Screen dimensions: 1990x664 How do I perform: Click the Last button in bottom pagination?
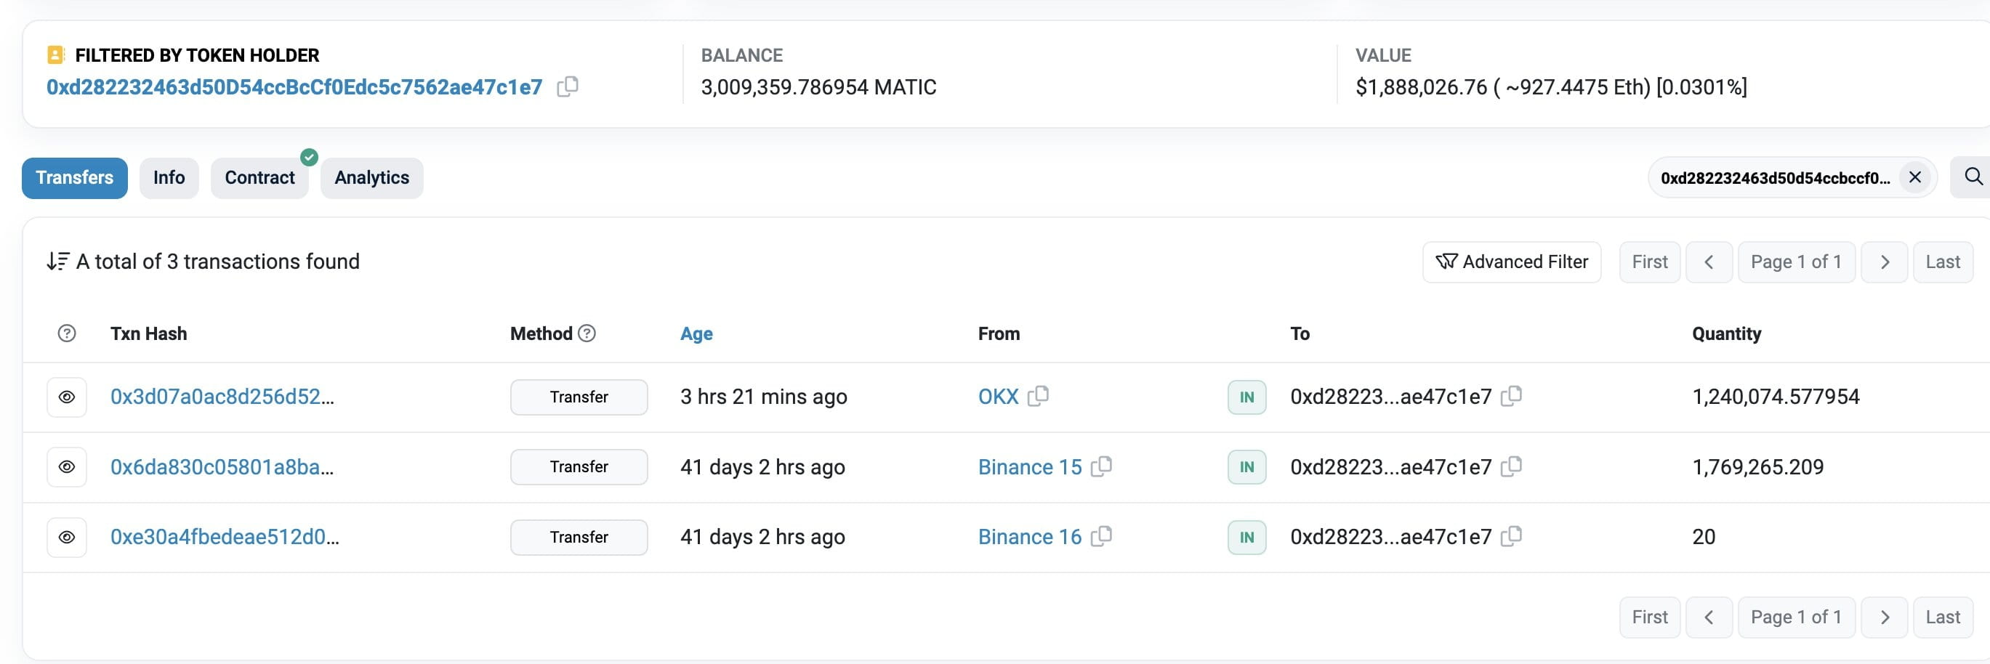tap(1942, 617)
